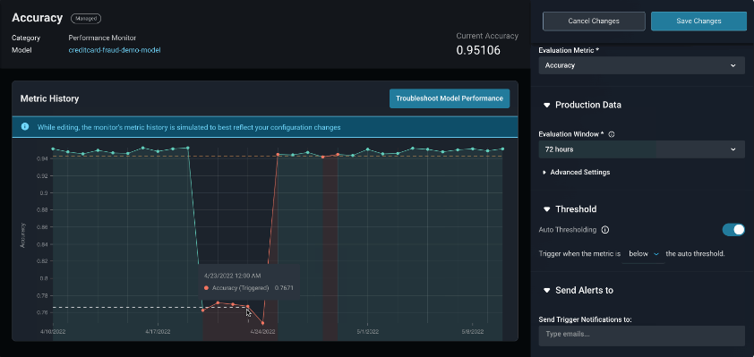Collapse the Production Data section

tap(582, 105)
